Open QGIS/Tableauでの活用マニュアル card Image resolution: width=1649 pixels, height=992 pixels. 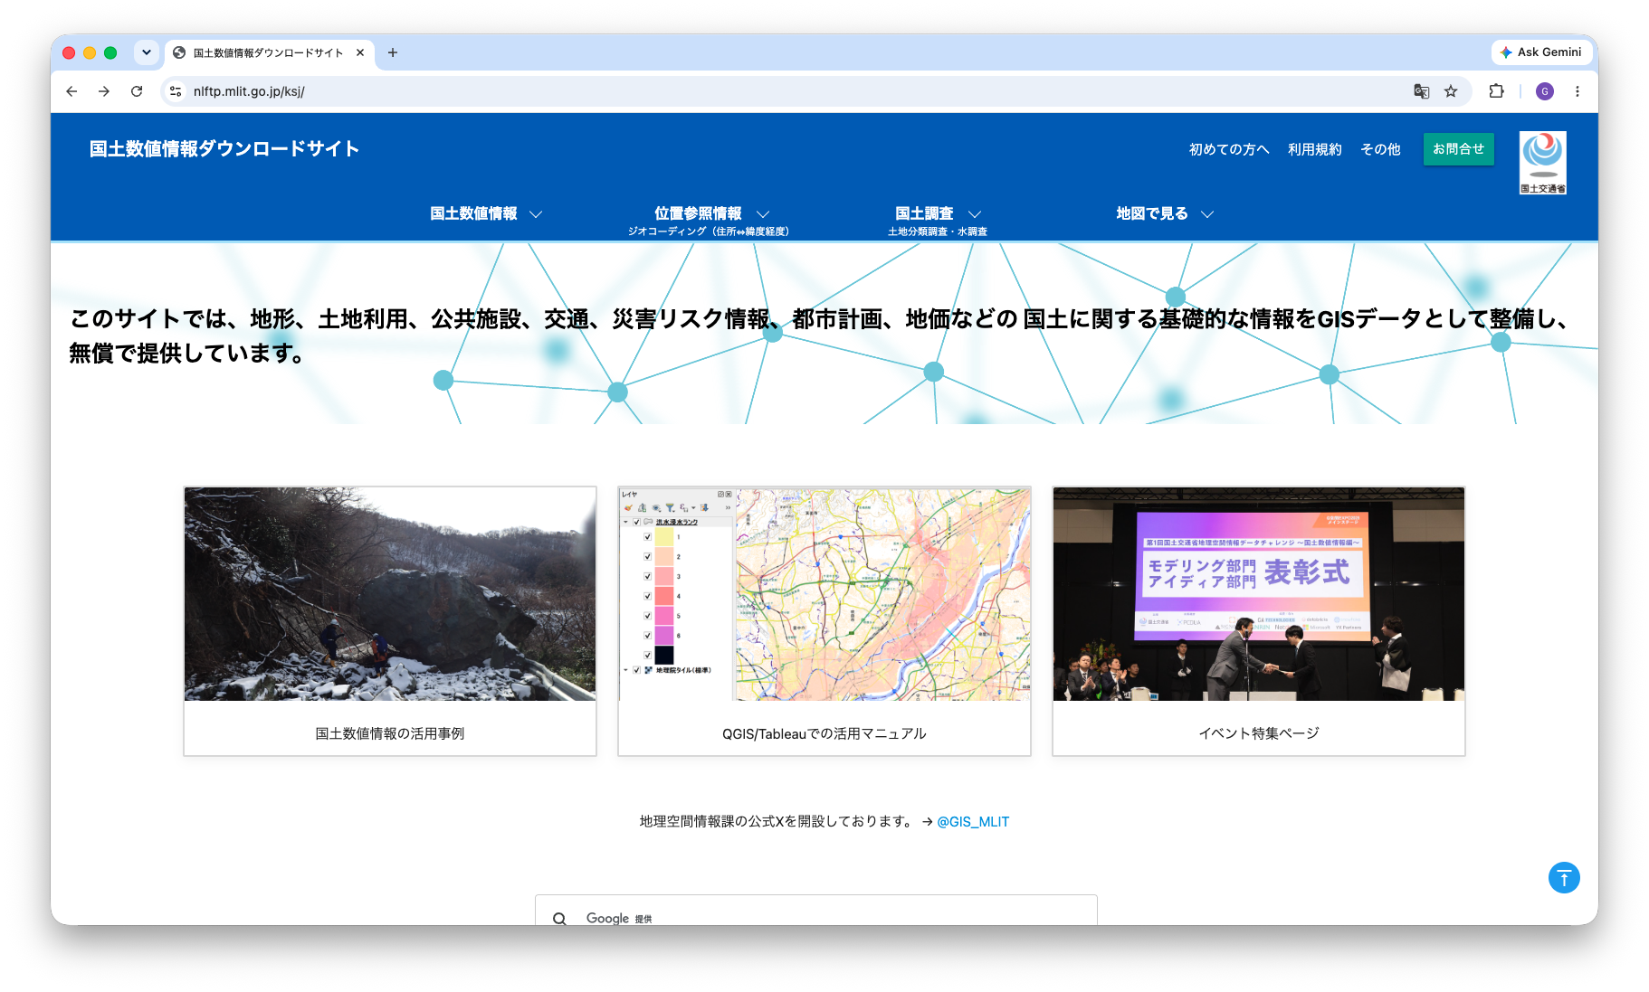[824, 621]
